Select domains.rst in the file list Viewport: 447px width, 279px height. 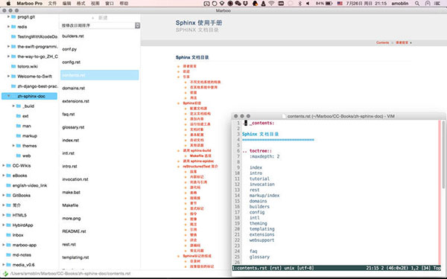click(x=100, y=88)
